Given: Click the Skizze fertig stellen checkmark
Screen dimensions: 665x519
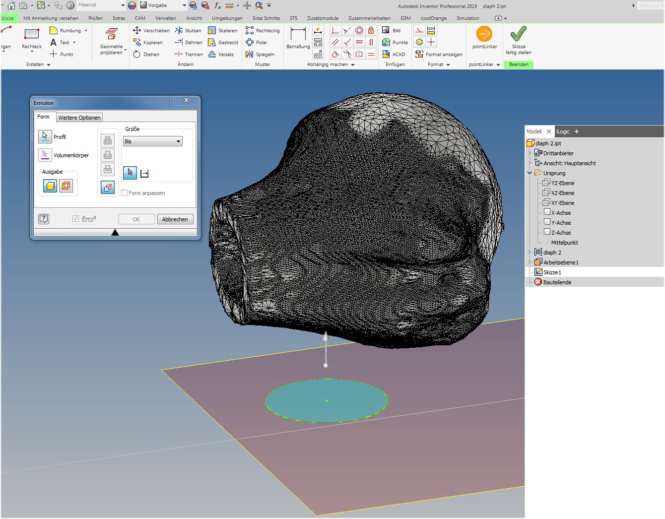Looking at the screenshot, I should tap(518, 35).
